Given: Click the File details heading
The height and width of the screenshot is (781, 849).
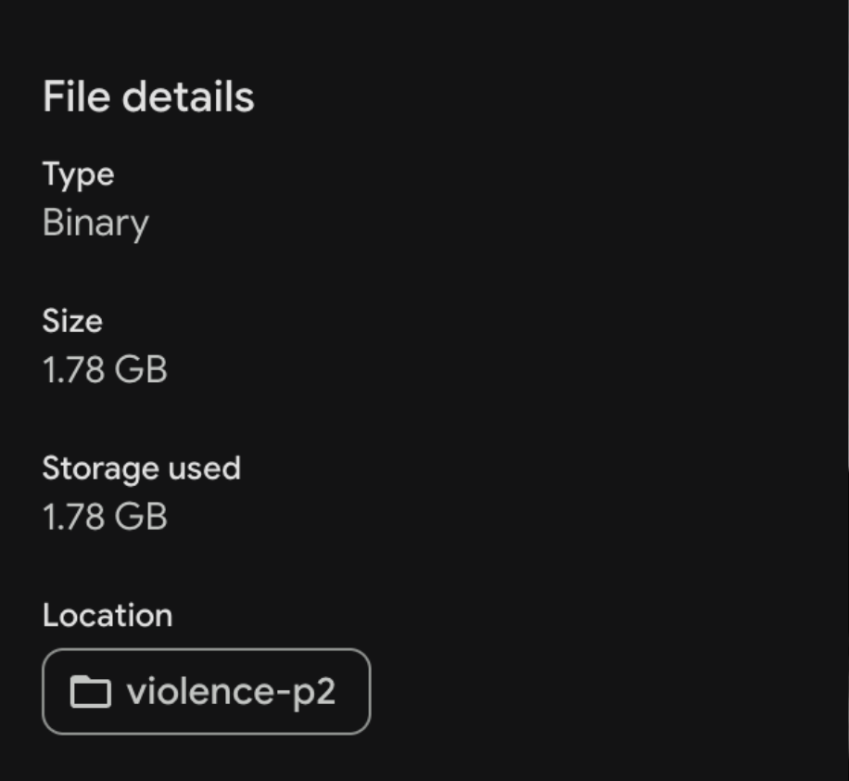Looking at the screenshot, I should coord(149,96).
